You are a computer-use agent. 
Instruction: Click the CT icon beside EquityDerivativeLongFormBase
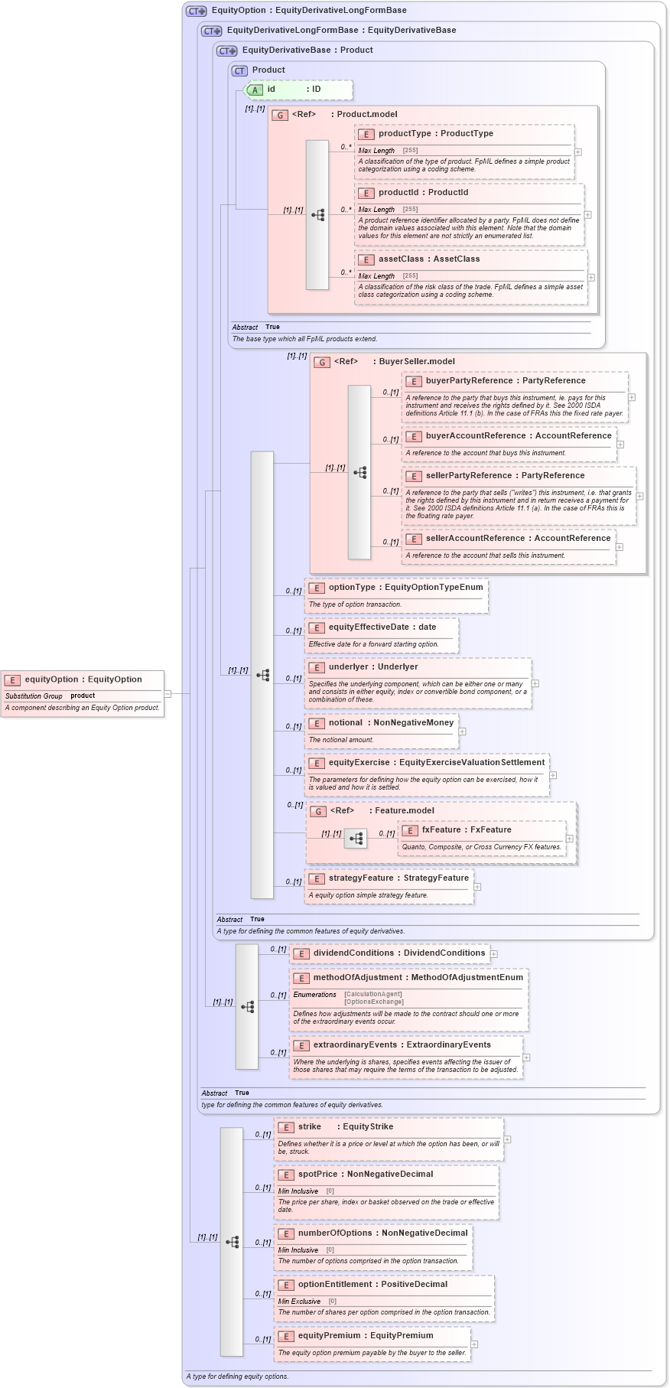212,31
